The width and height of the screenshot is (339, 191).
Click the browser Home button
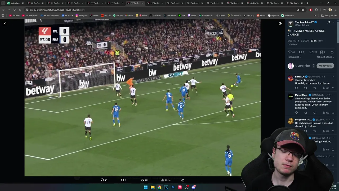pos(20,10)
